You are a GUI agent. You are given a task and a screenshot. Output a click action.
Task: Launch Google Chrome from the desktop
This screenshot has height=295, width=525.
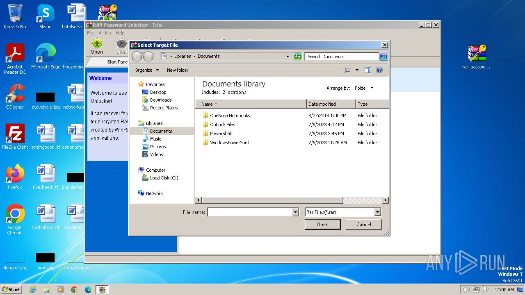tap(15, 220)
